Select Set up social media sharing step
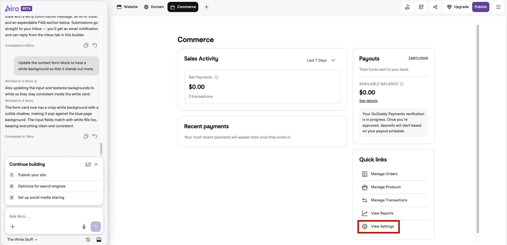The height and width of the screenshot is (245, 507). [54, 197]
